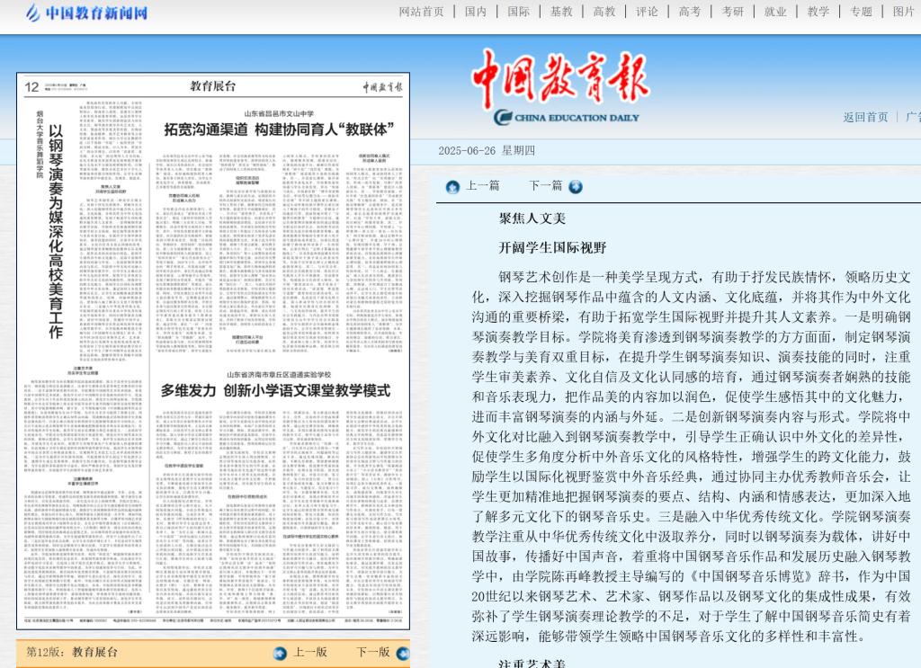Screen dimensions: 921x668
Task: Open the 就业 navigation item
Action: 775,12
